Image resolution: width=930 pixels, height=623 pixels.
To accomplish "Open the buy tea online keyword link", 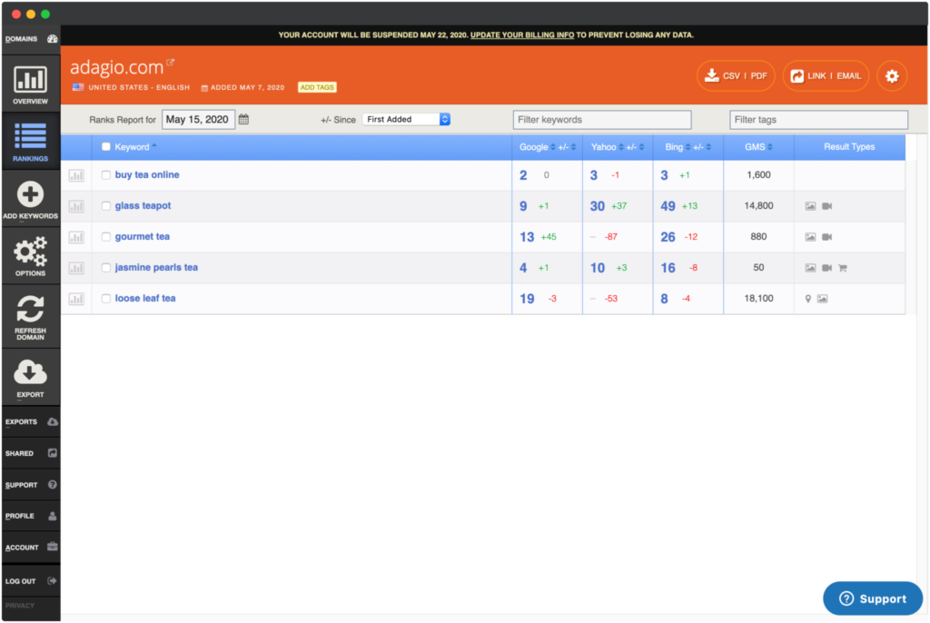I will 147,175.
